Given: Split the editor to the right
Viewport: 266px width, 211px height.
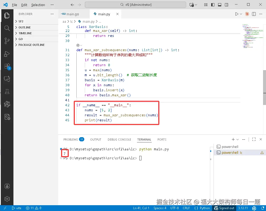Looking at the screenshot, I should [x=254, y=14].
